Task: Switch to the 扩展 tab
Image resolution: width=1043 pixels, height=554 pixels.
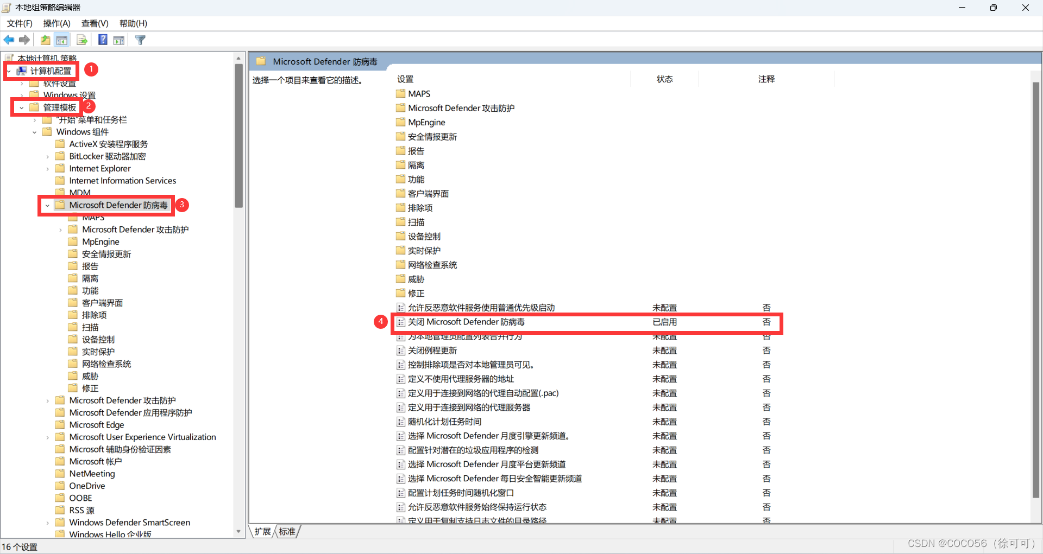Action: [262, 531]
